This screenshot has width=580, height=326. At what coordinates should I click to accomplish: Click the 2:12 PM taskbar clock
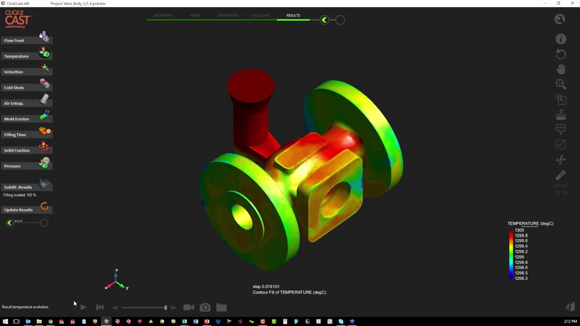point(570,321)
